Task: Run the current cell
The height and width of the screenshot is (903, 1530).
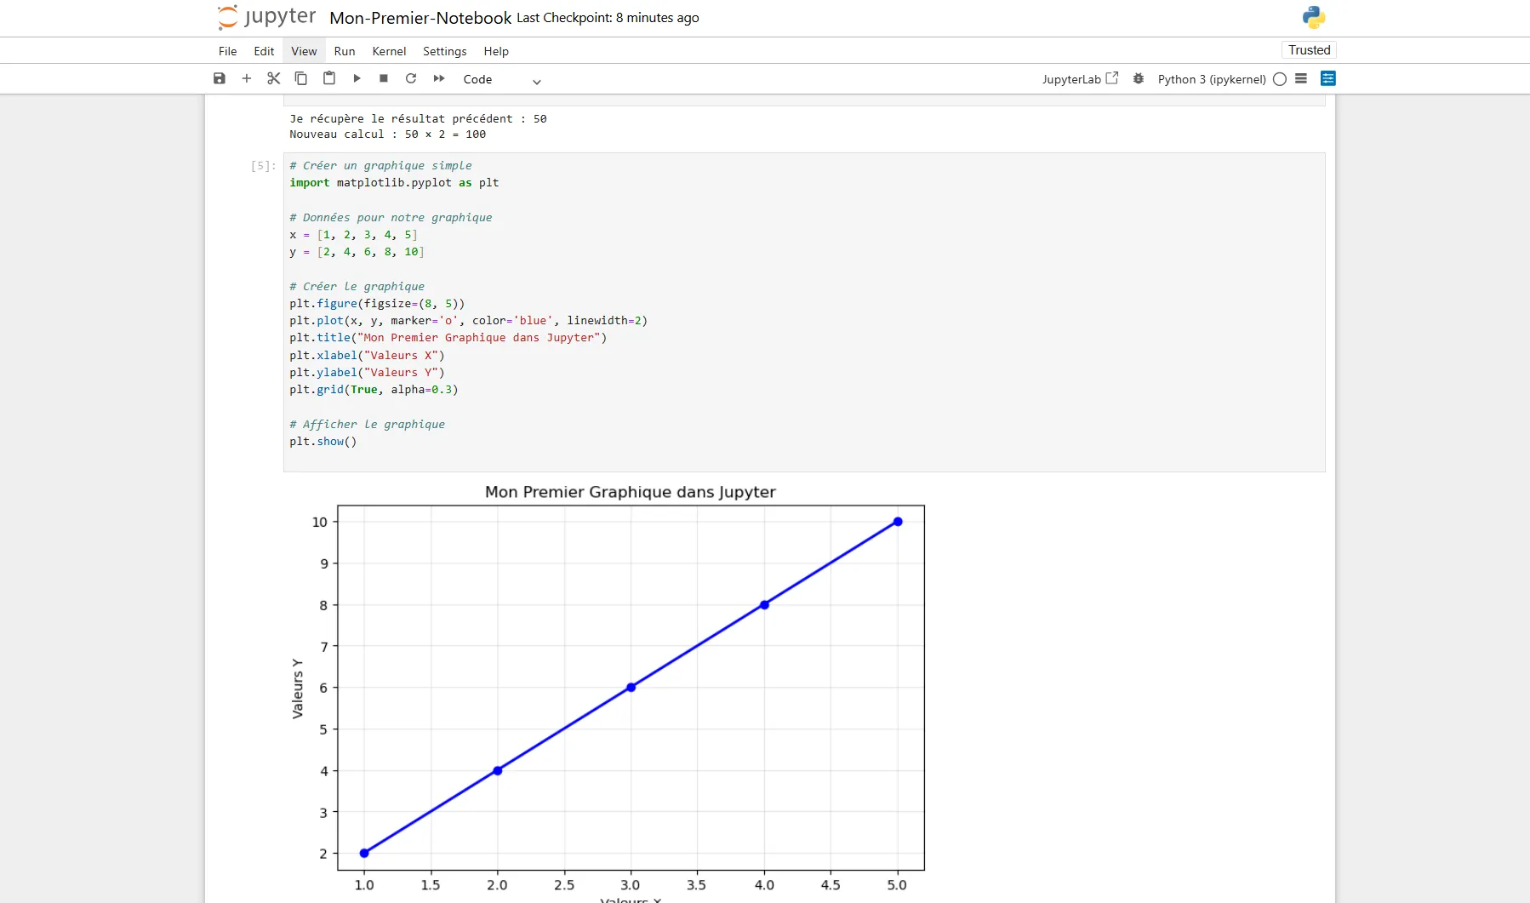Action: 357,78
